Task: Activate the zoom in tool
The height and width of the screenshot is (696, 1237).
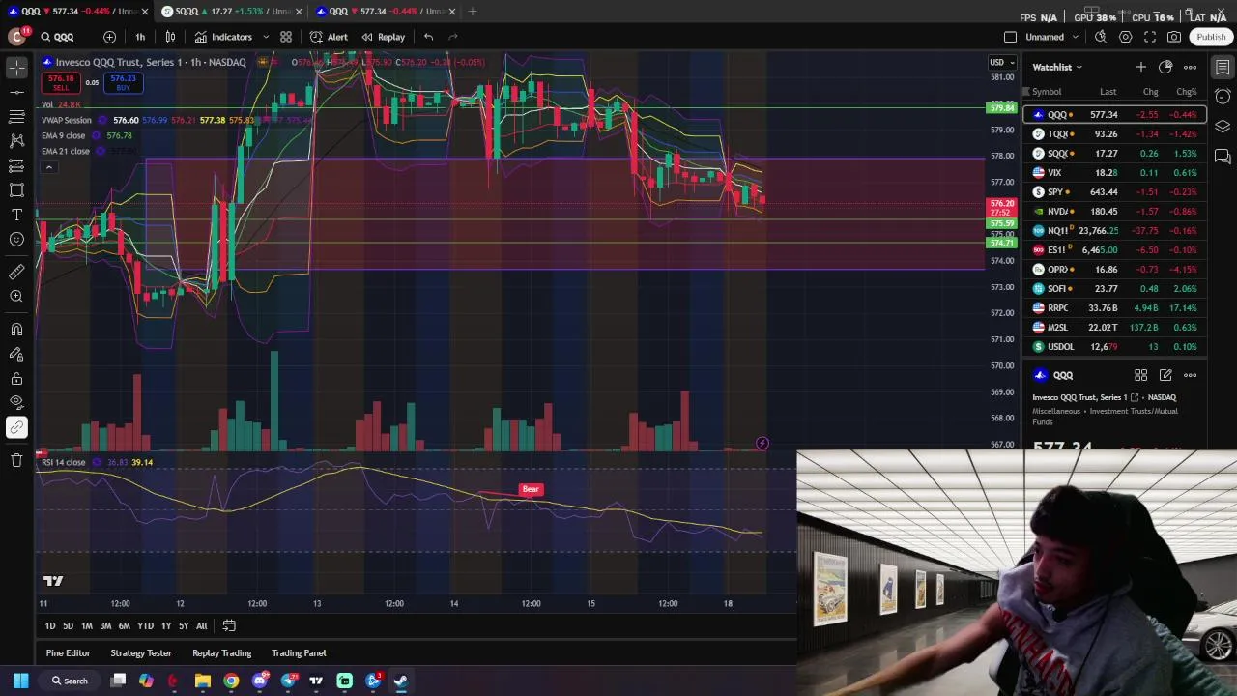Action: click(16, 297)
